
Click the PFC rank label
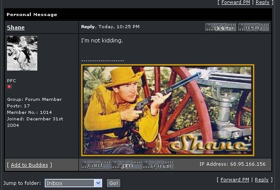tap(11, 81)
